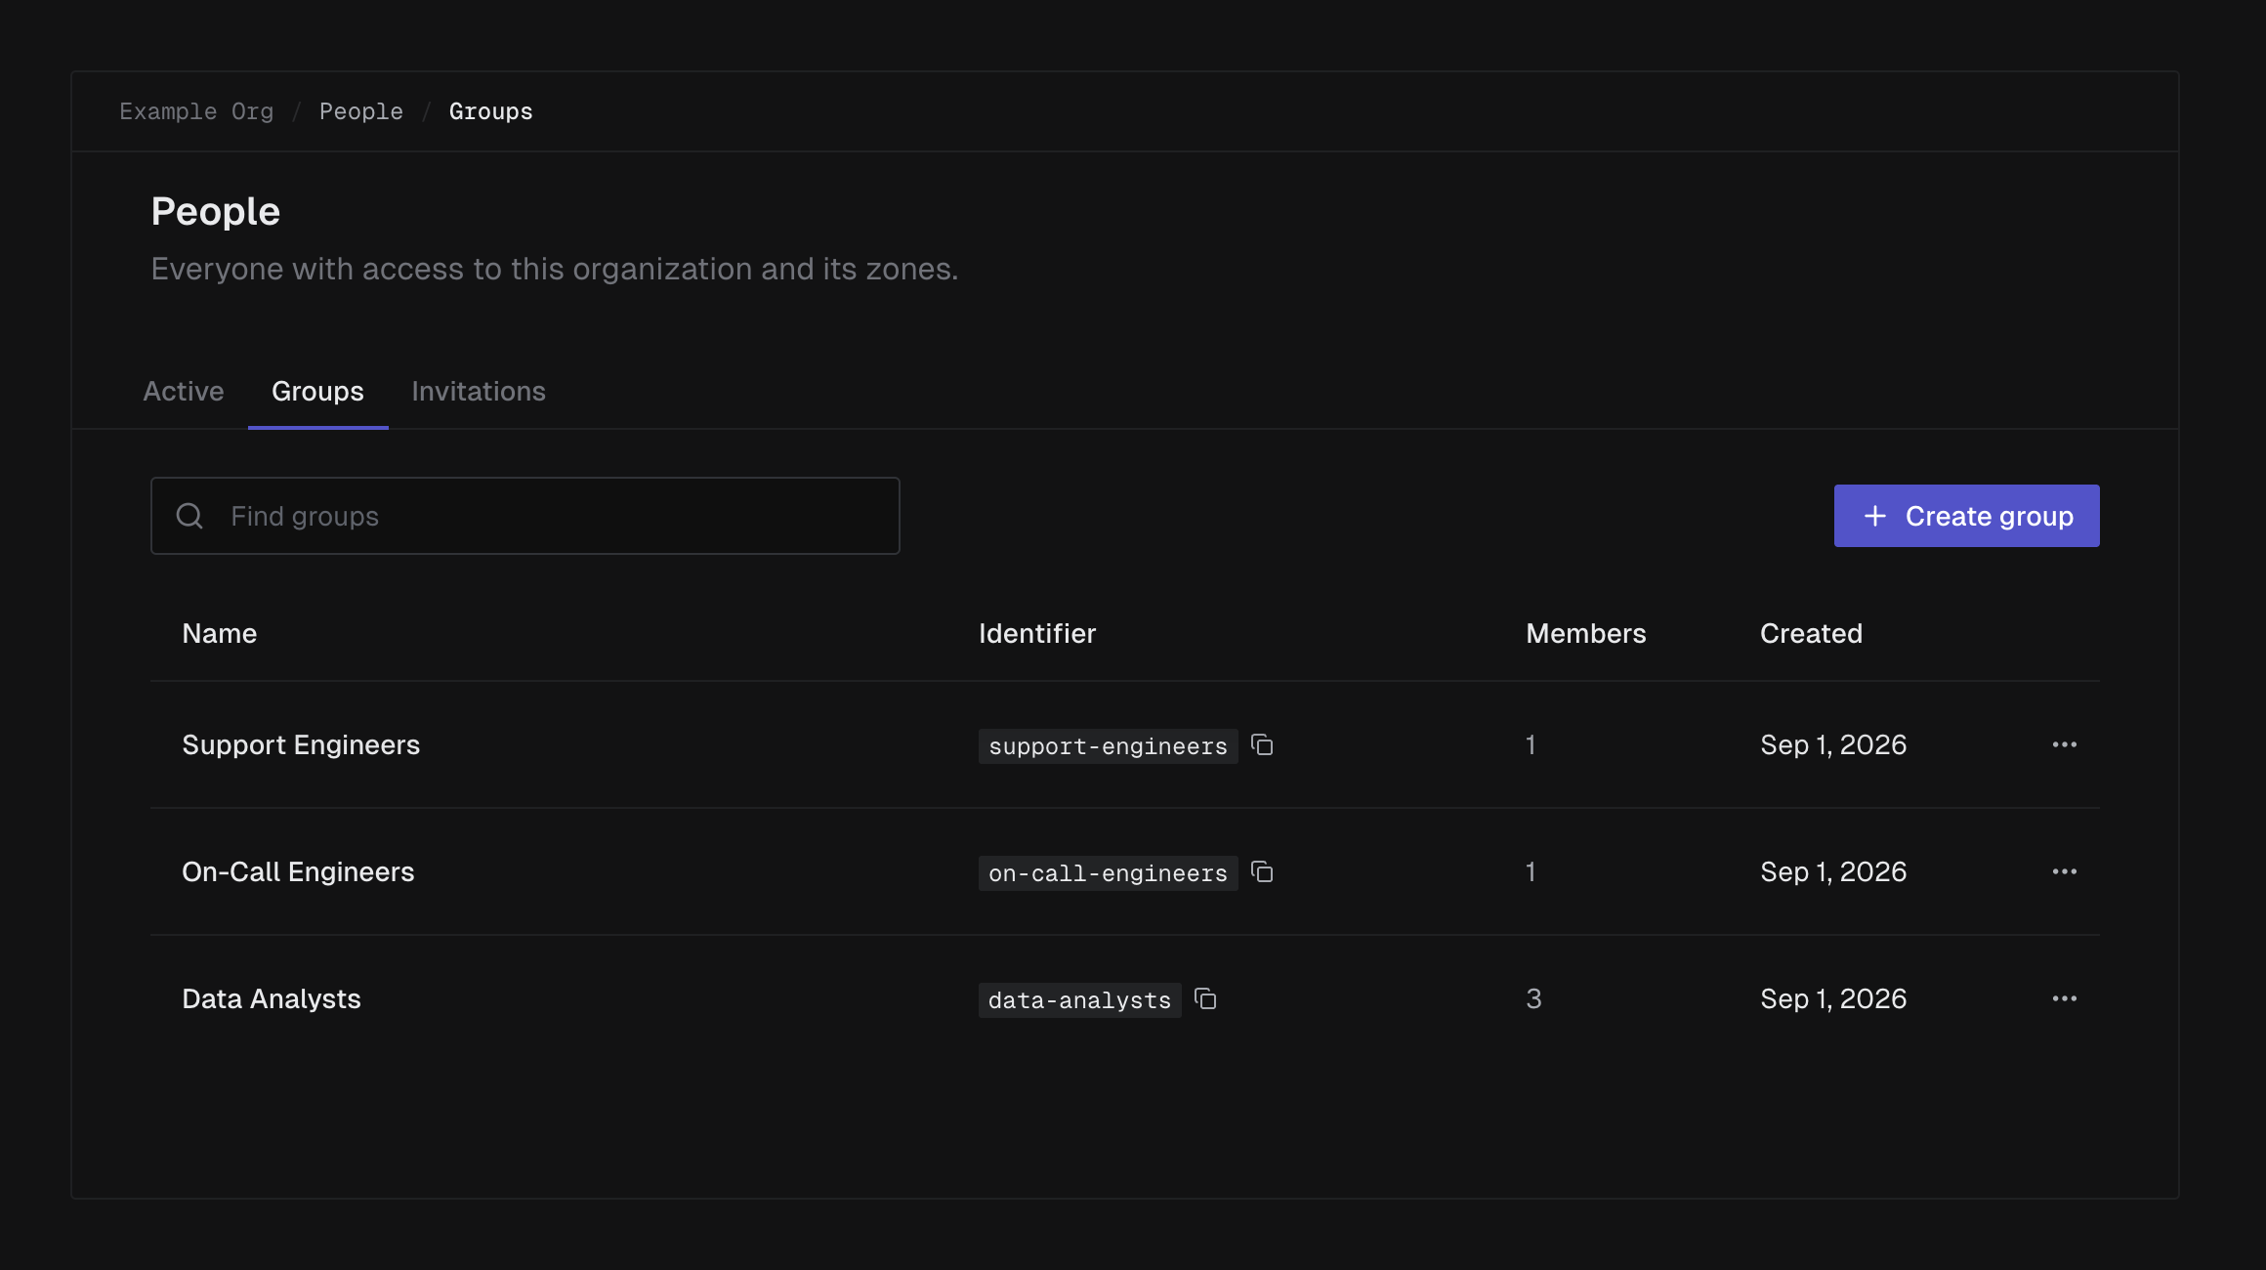Open more options for On-Call Engineers
The image size is (2266, 1270).
click(x=2064, y=871)
